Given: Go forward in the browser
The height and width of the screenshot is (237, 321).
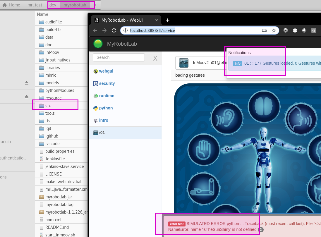Looking at the screenshot, I should 104,30.
